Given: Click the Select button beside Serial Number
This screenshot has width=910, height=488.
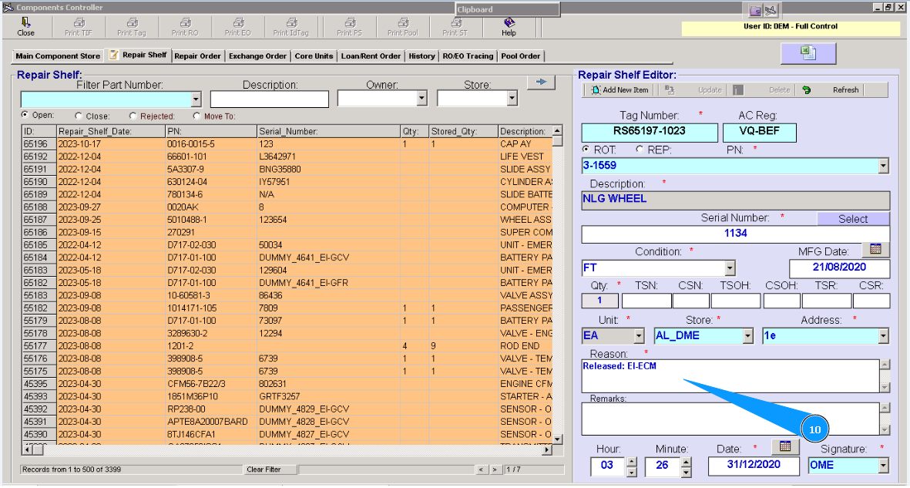Looking at the screenshot, I should pos(853,219).
